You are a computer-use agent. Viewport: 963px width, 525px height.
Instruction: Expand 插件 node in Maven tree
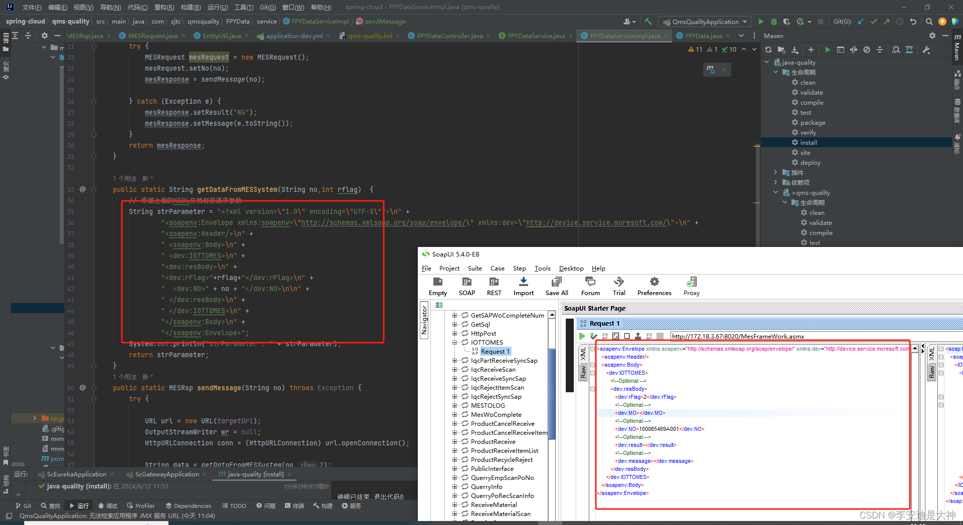[x=776, y=172]
